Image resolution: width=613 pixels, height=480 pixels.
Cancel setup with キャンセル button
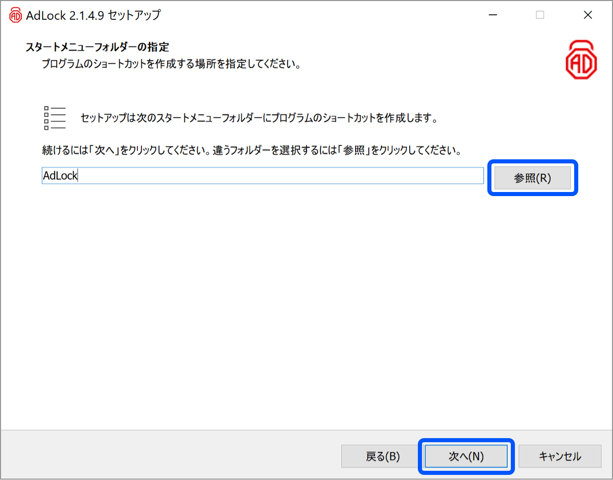[x=560, y=457]
